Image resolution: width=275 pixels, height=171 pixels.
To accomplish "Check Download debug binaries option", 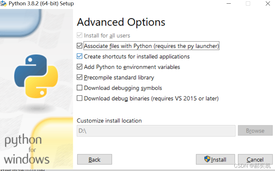I will [80, 98].
